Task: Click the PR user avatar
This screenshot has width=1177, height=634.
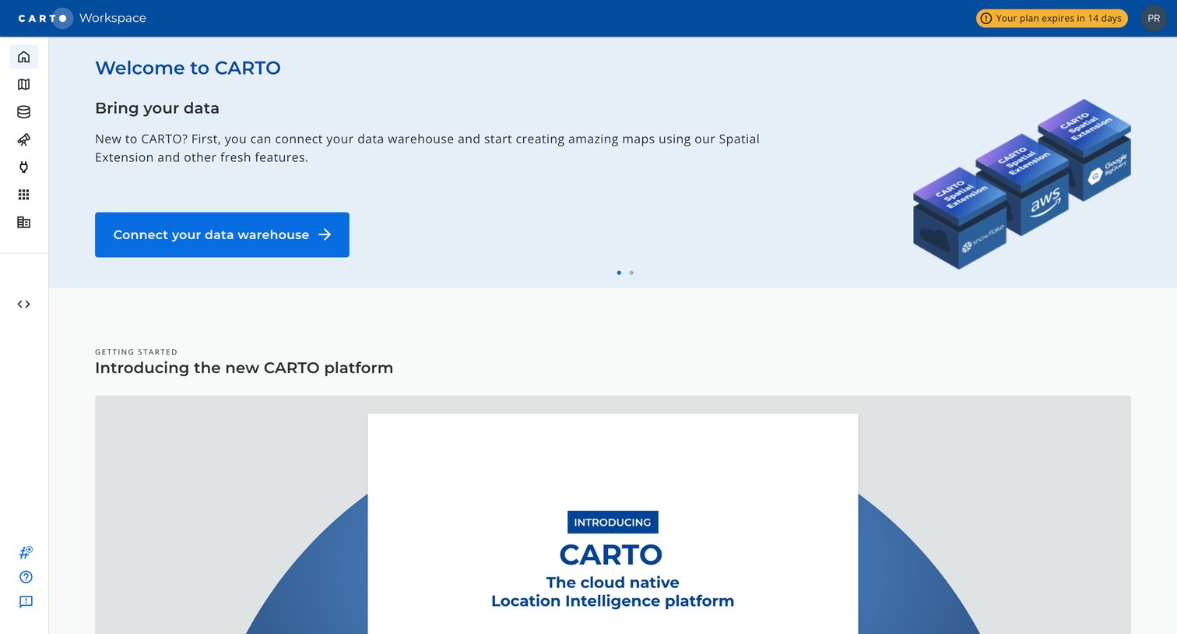Action: pos(1154,18)
